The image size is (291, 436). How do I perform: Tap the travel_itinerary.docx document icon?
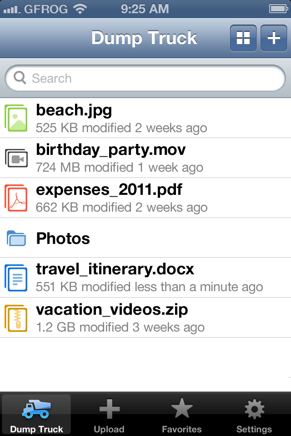coord(16,277)
